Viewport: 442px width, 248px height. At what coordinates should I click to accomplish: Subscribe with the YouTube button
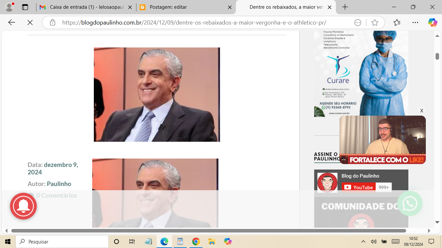359,187
